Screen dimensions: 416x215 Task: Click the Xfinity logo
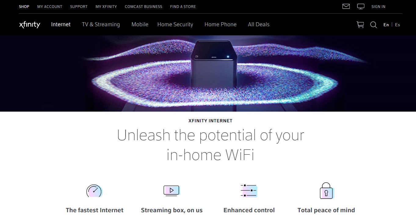(x=30, y=25)
